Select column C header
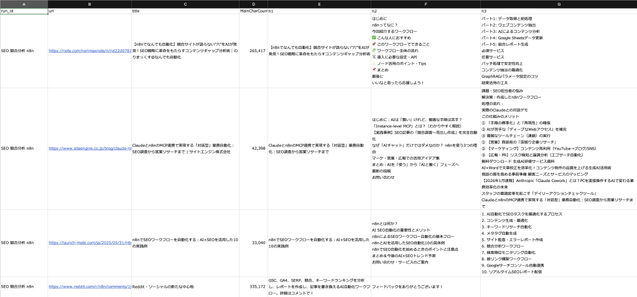The width and height of the screenshot is (637, 297). point(185,4)
